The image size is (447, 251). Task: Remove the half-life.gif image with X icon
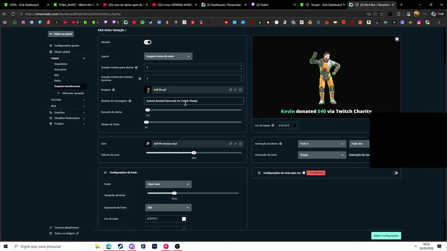235,90
